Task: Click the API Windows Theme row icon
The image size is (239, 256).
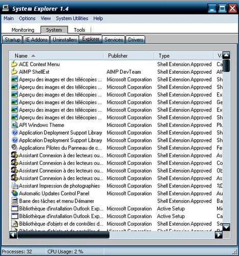Action: pos(14,125)
